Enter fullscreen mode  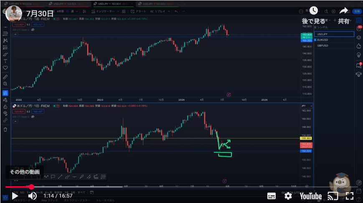(x=350, y=195)
